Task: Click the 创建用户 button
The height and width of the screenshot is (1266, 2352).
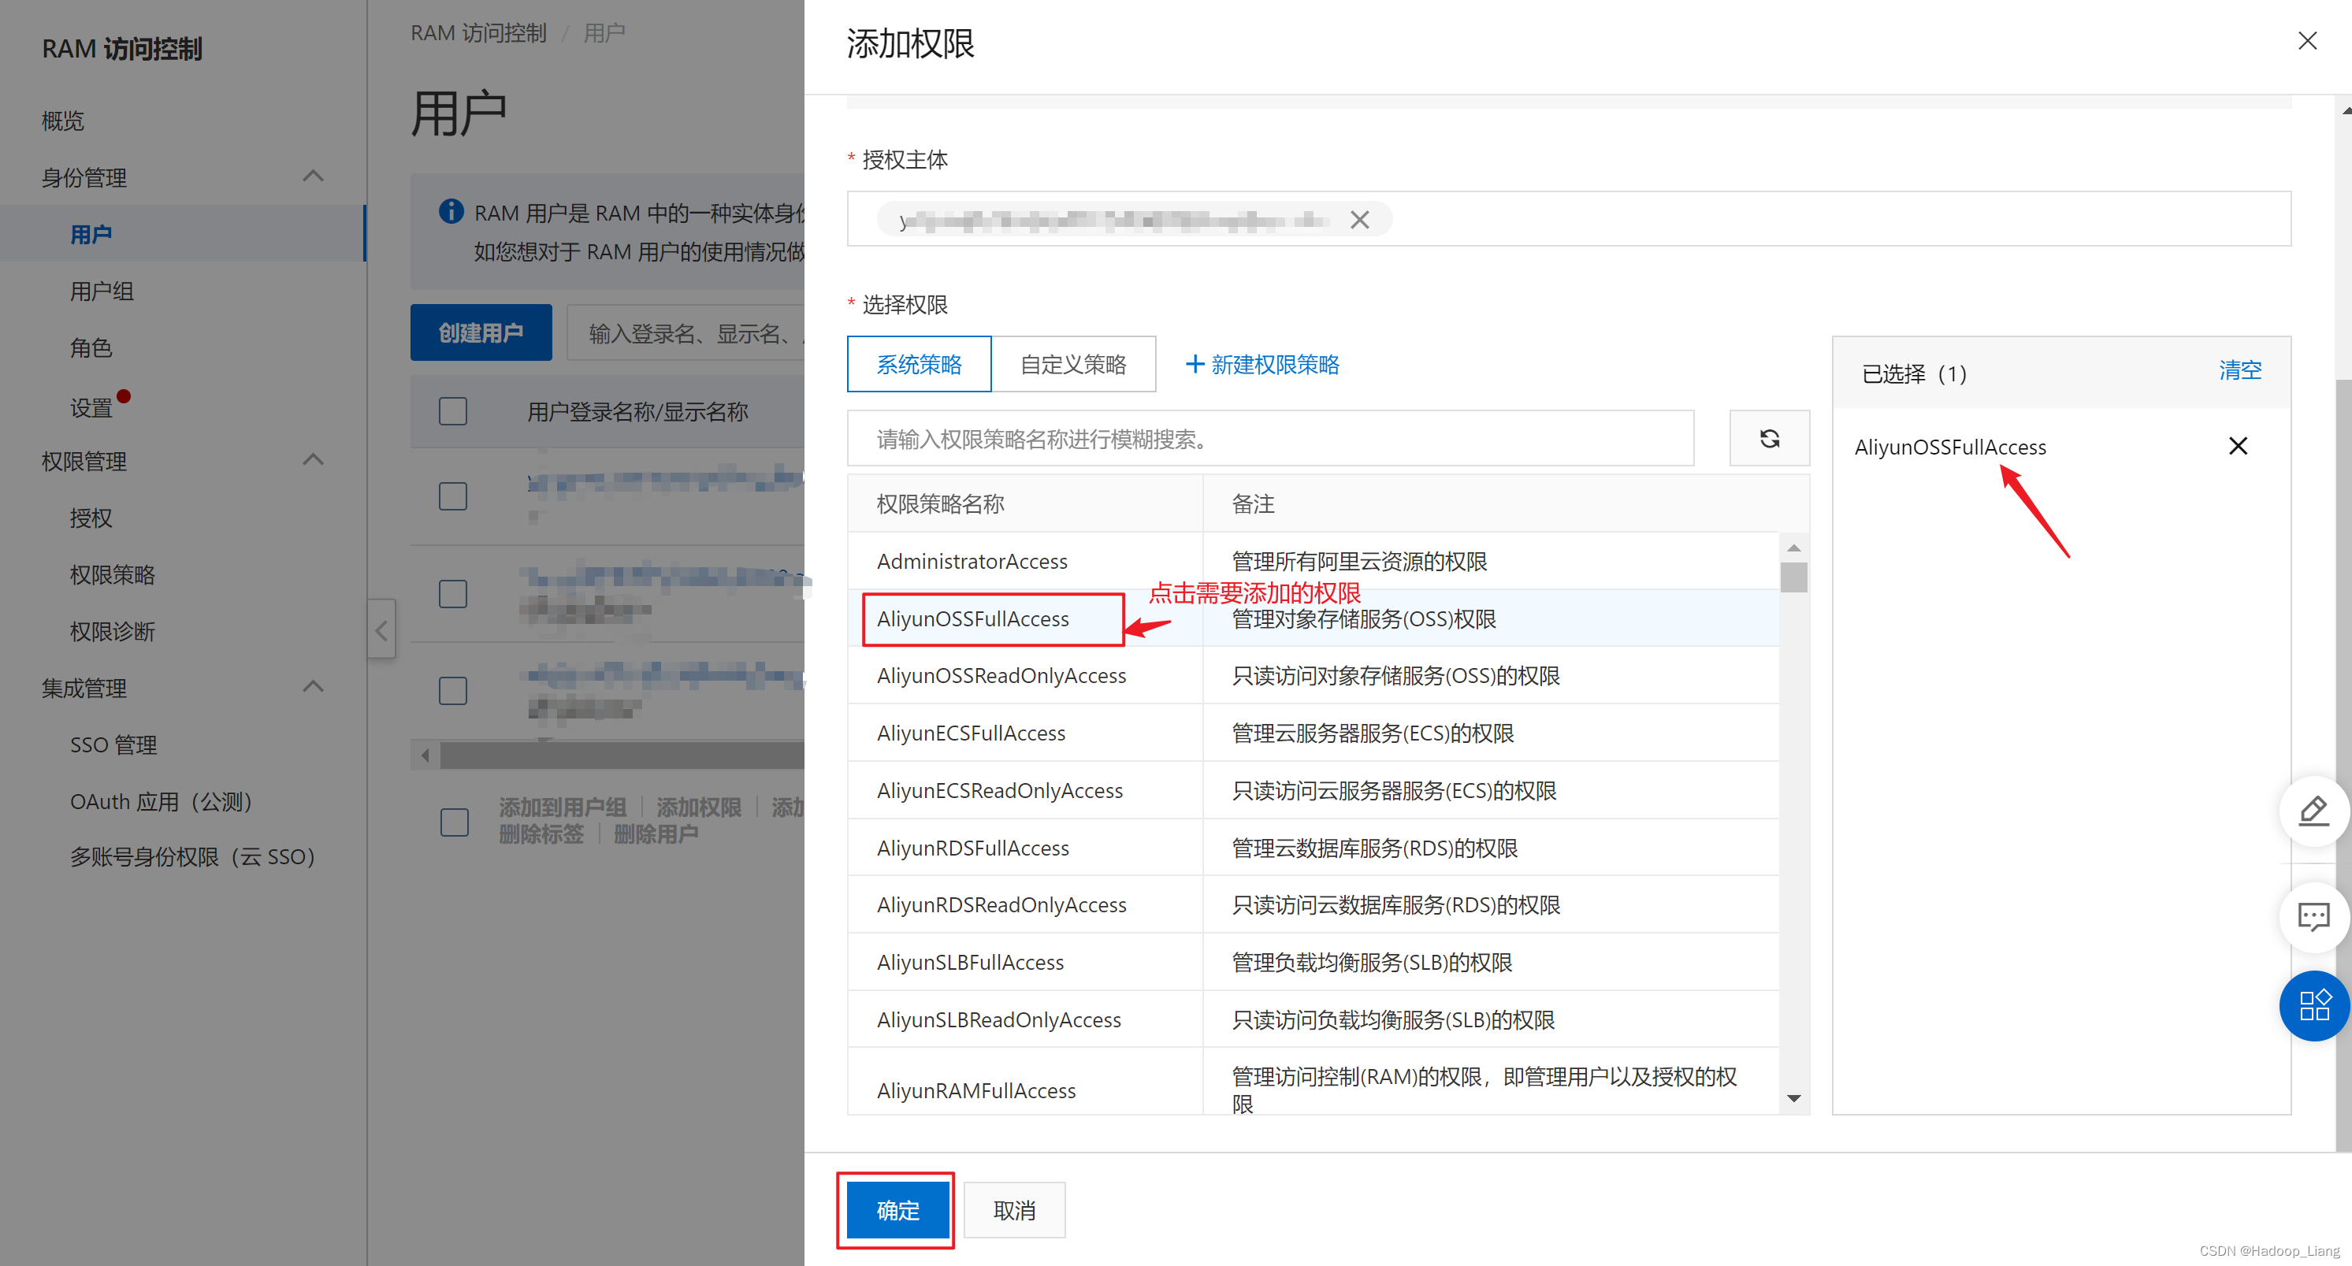Action: 481,332
